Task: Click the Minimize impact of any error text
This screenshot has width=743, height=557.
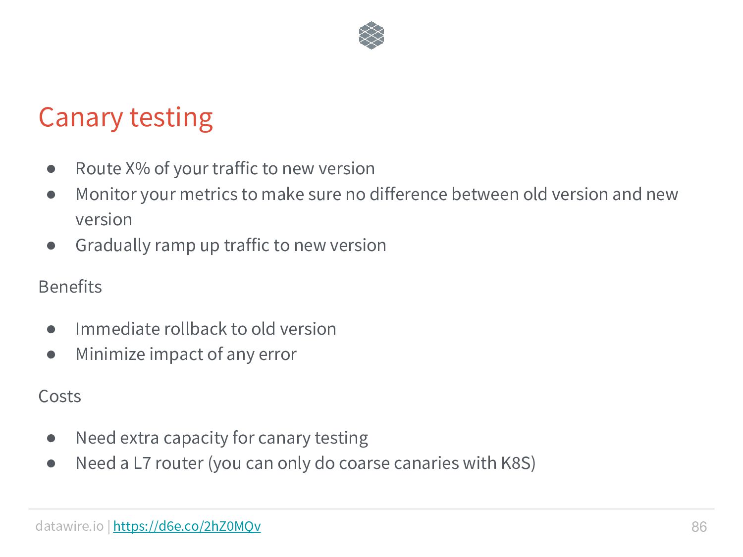Action: [186, 354]
